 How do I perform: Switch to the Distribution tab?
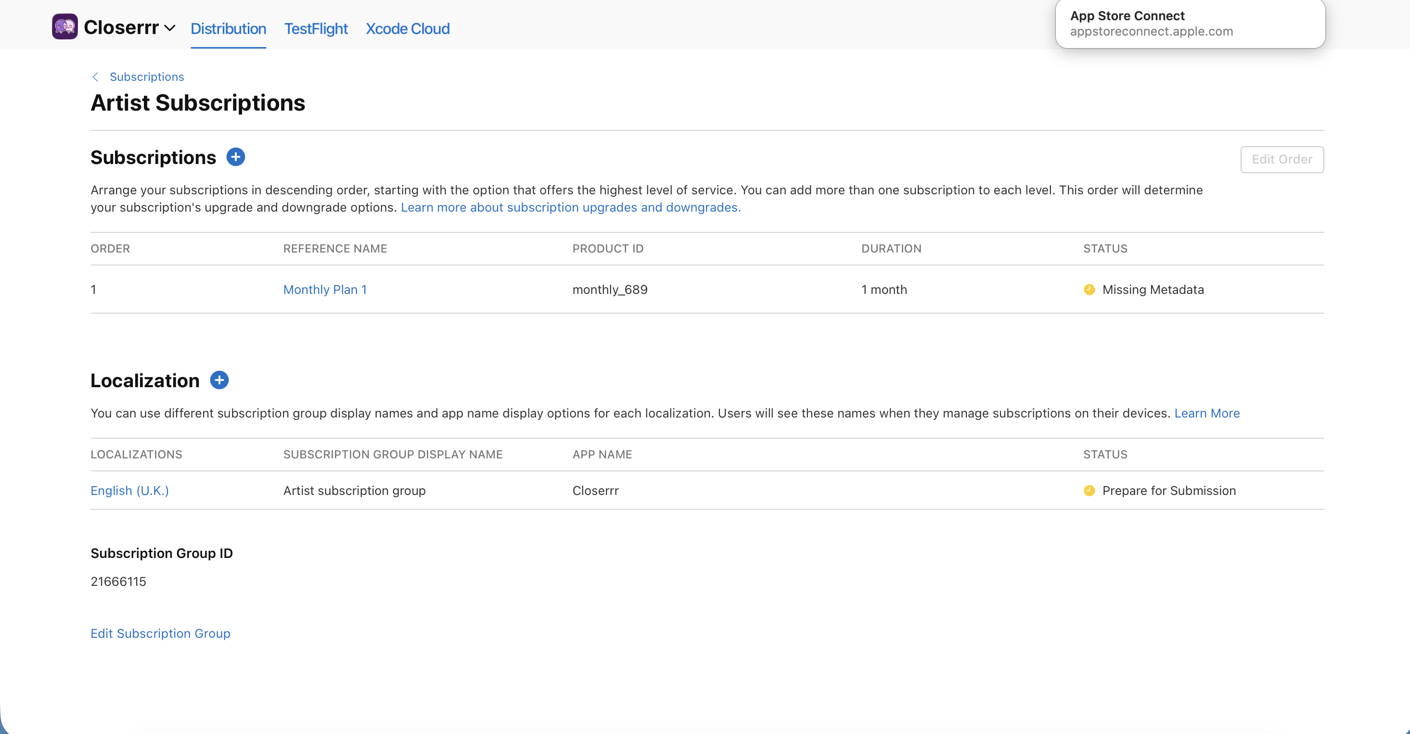228,28
